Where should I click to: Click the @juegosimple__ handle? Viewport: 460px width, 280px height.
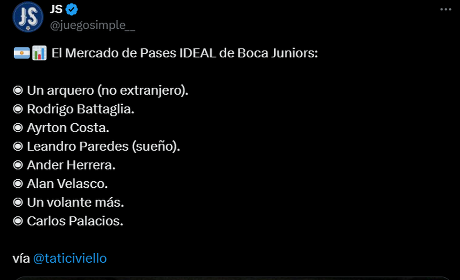92,25
